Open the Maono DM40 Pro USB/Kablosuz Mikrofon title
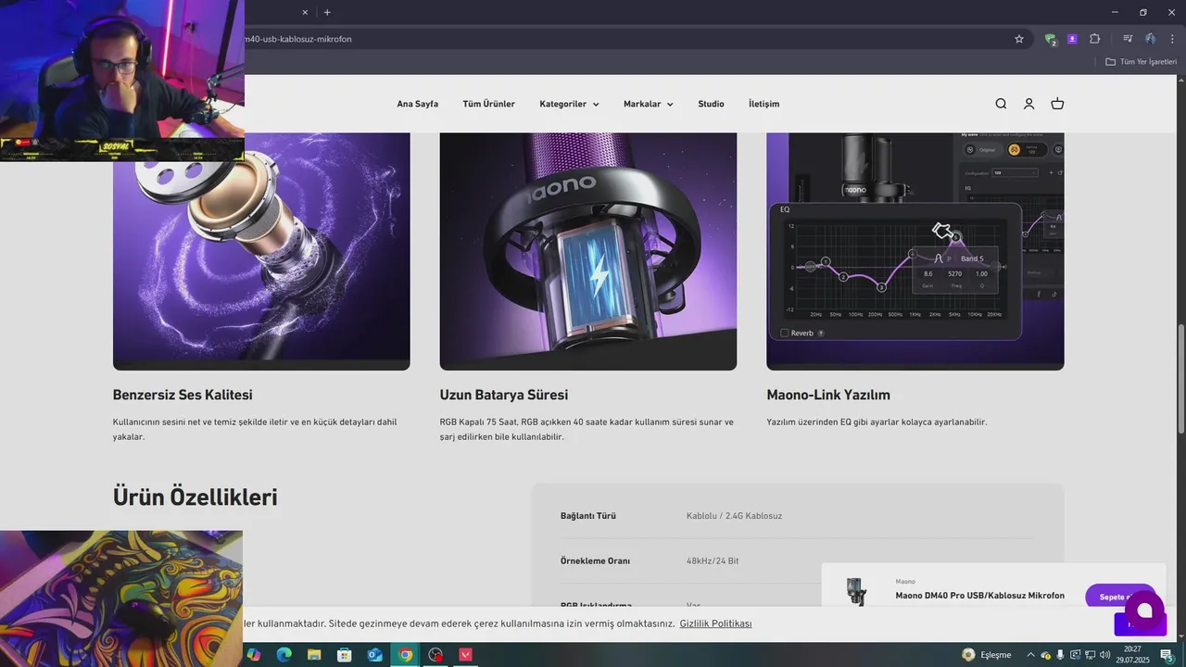This screenshot has height=667, width=1186. tap(979, 596)
